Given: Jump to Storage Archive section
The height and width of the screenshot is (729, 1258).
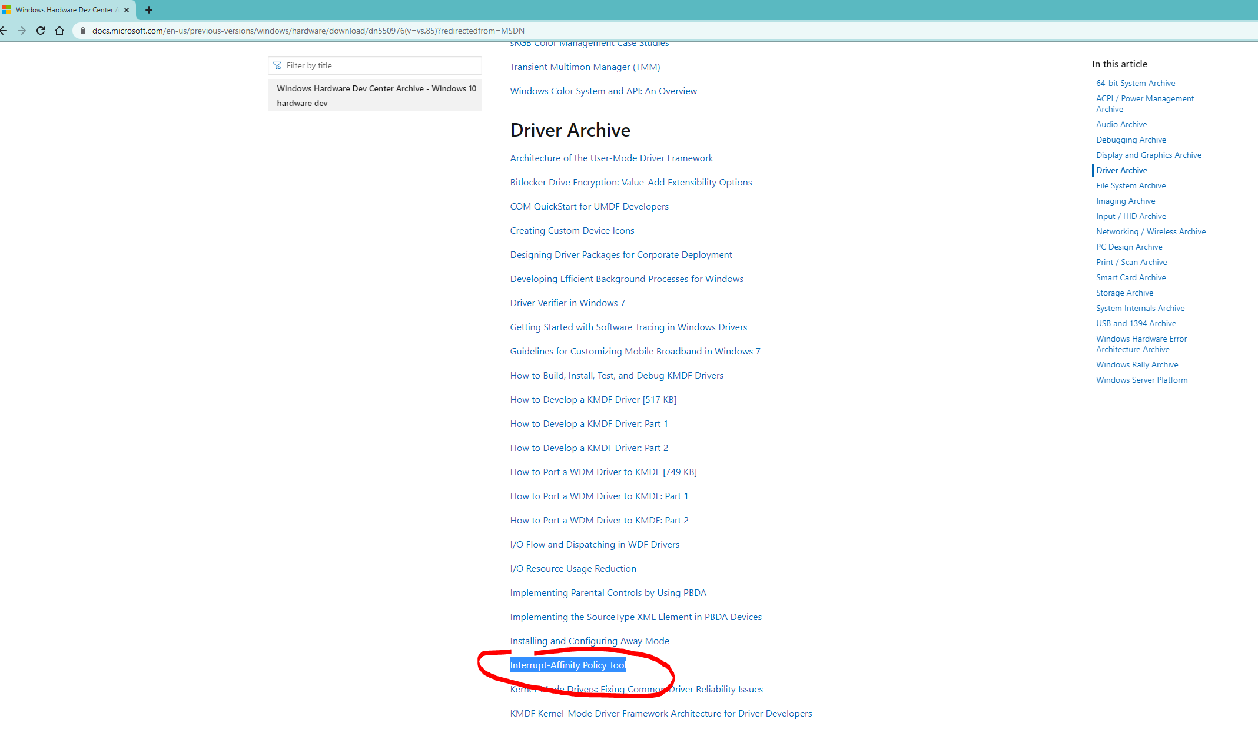Looking at the screenshot, I should point(1124,293).
